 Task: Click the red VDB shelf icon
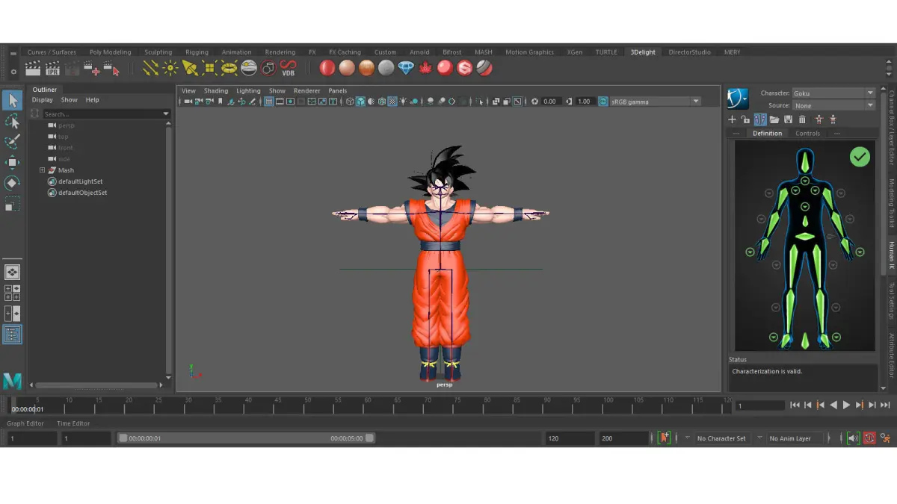[x=288, y=69]
